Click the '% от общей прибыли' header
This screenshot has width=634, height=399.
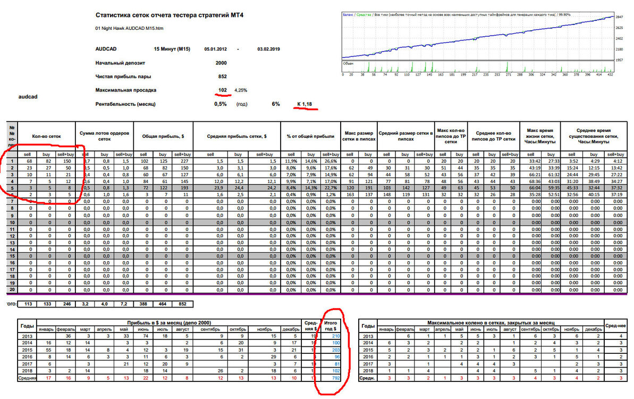[310, 136]
